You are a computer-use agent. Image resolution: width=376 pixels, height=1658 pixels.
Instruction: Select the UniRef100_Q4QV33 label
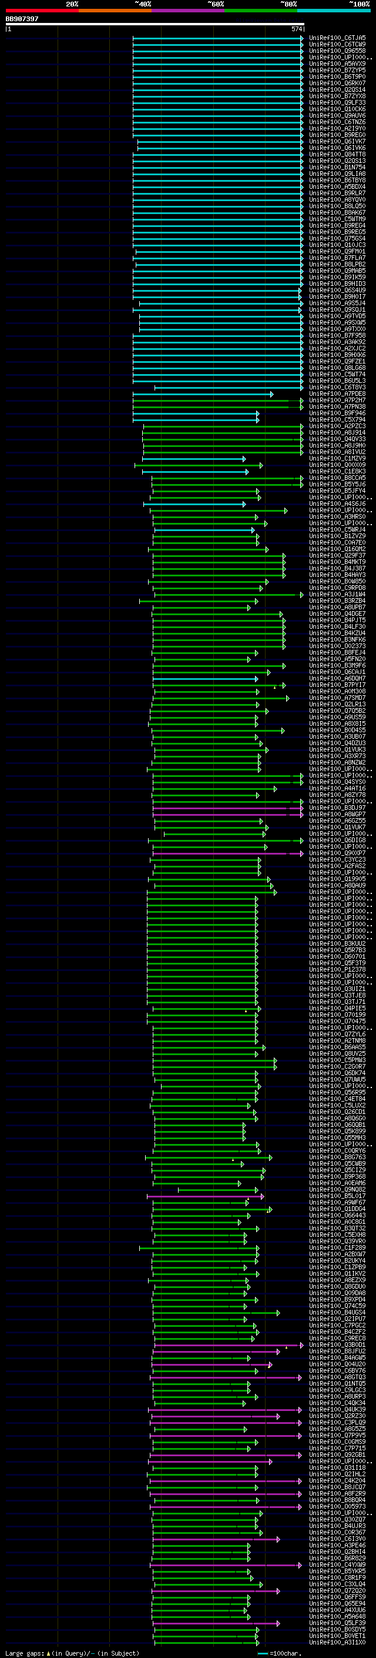pos(337,439)
